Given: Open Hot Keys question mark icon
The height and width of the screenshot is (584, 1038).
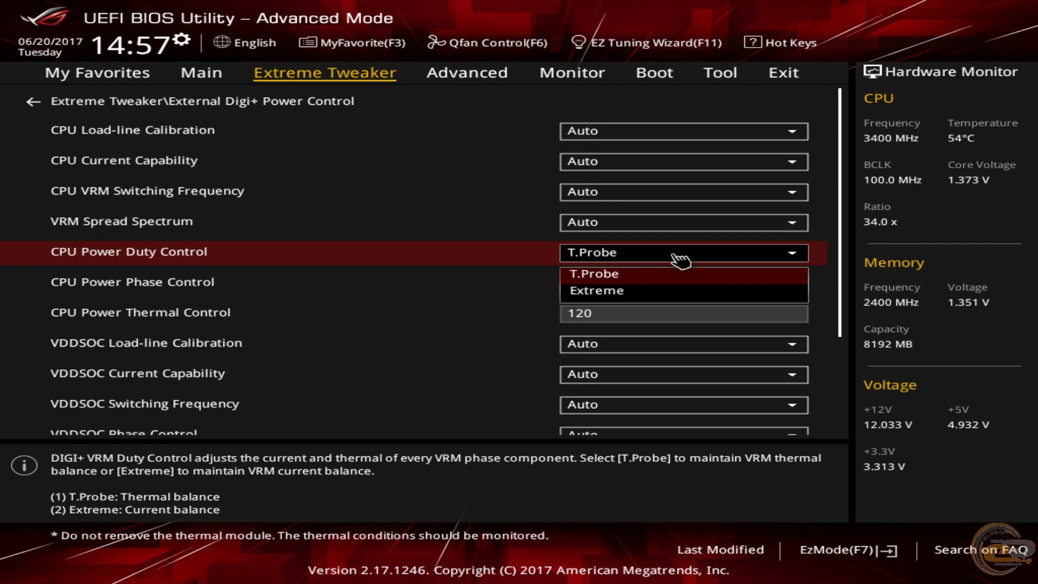Looking at the screenshot, I should click(x=753, y=42).
